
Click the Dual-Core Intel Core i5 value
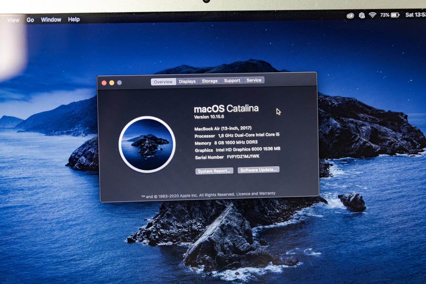coord(249,135)
